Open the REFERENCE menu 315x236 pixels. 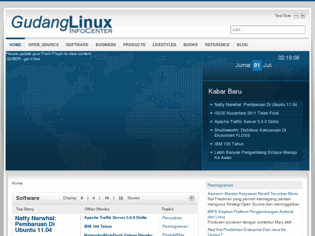pos(217,45)
